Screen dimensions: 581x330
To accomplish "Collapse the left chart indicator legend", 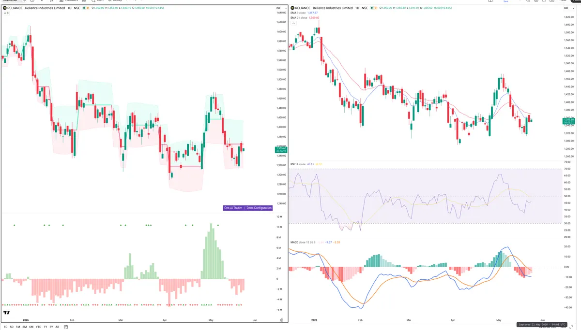I will click(x=6, y=13).
